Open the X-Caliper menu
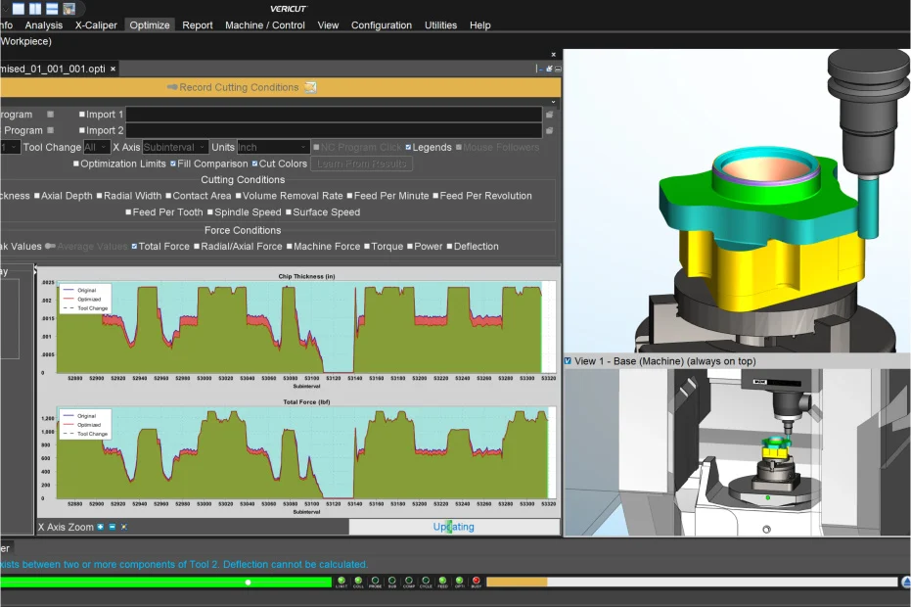This screenshot has height=607, width=911. (96, 25)
